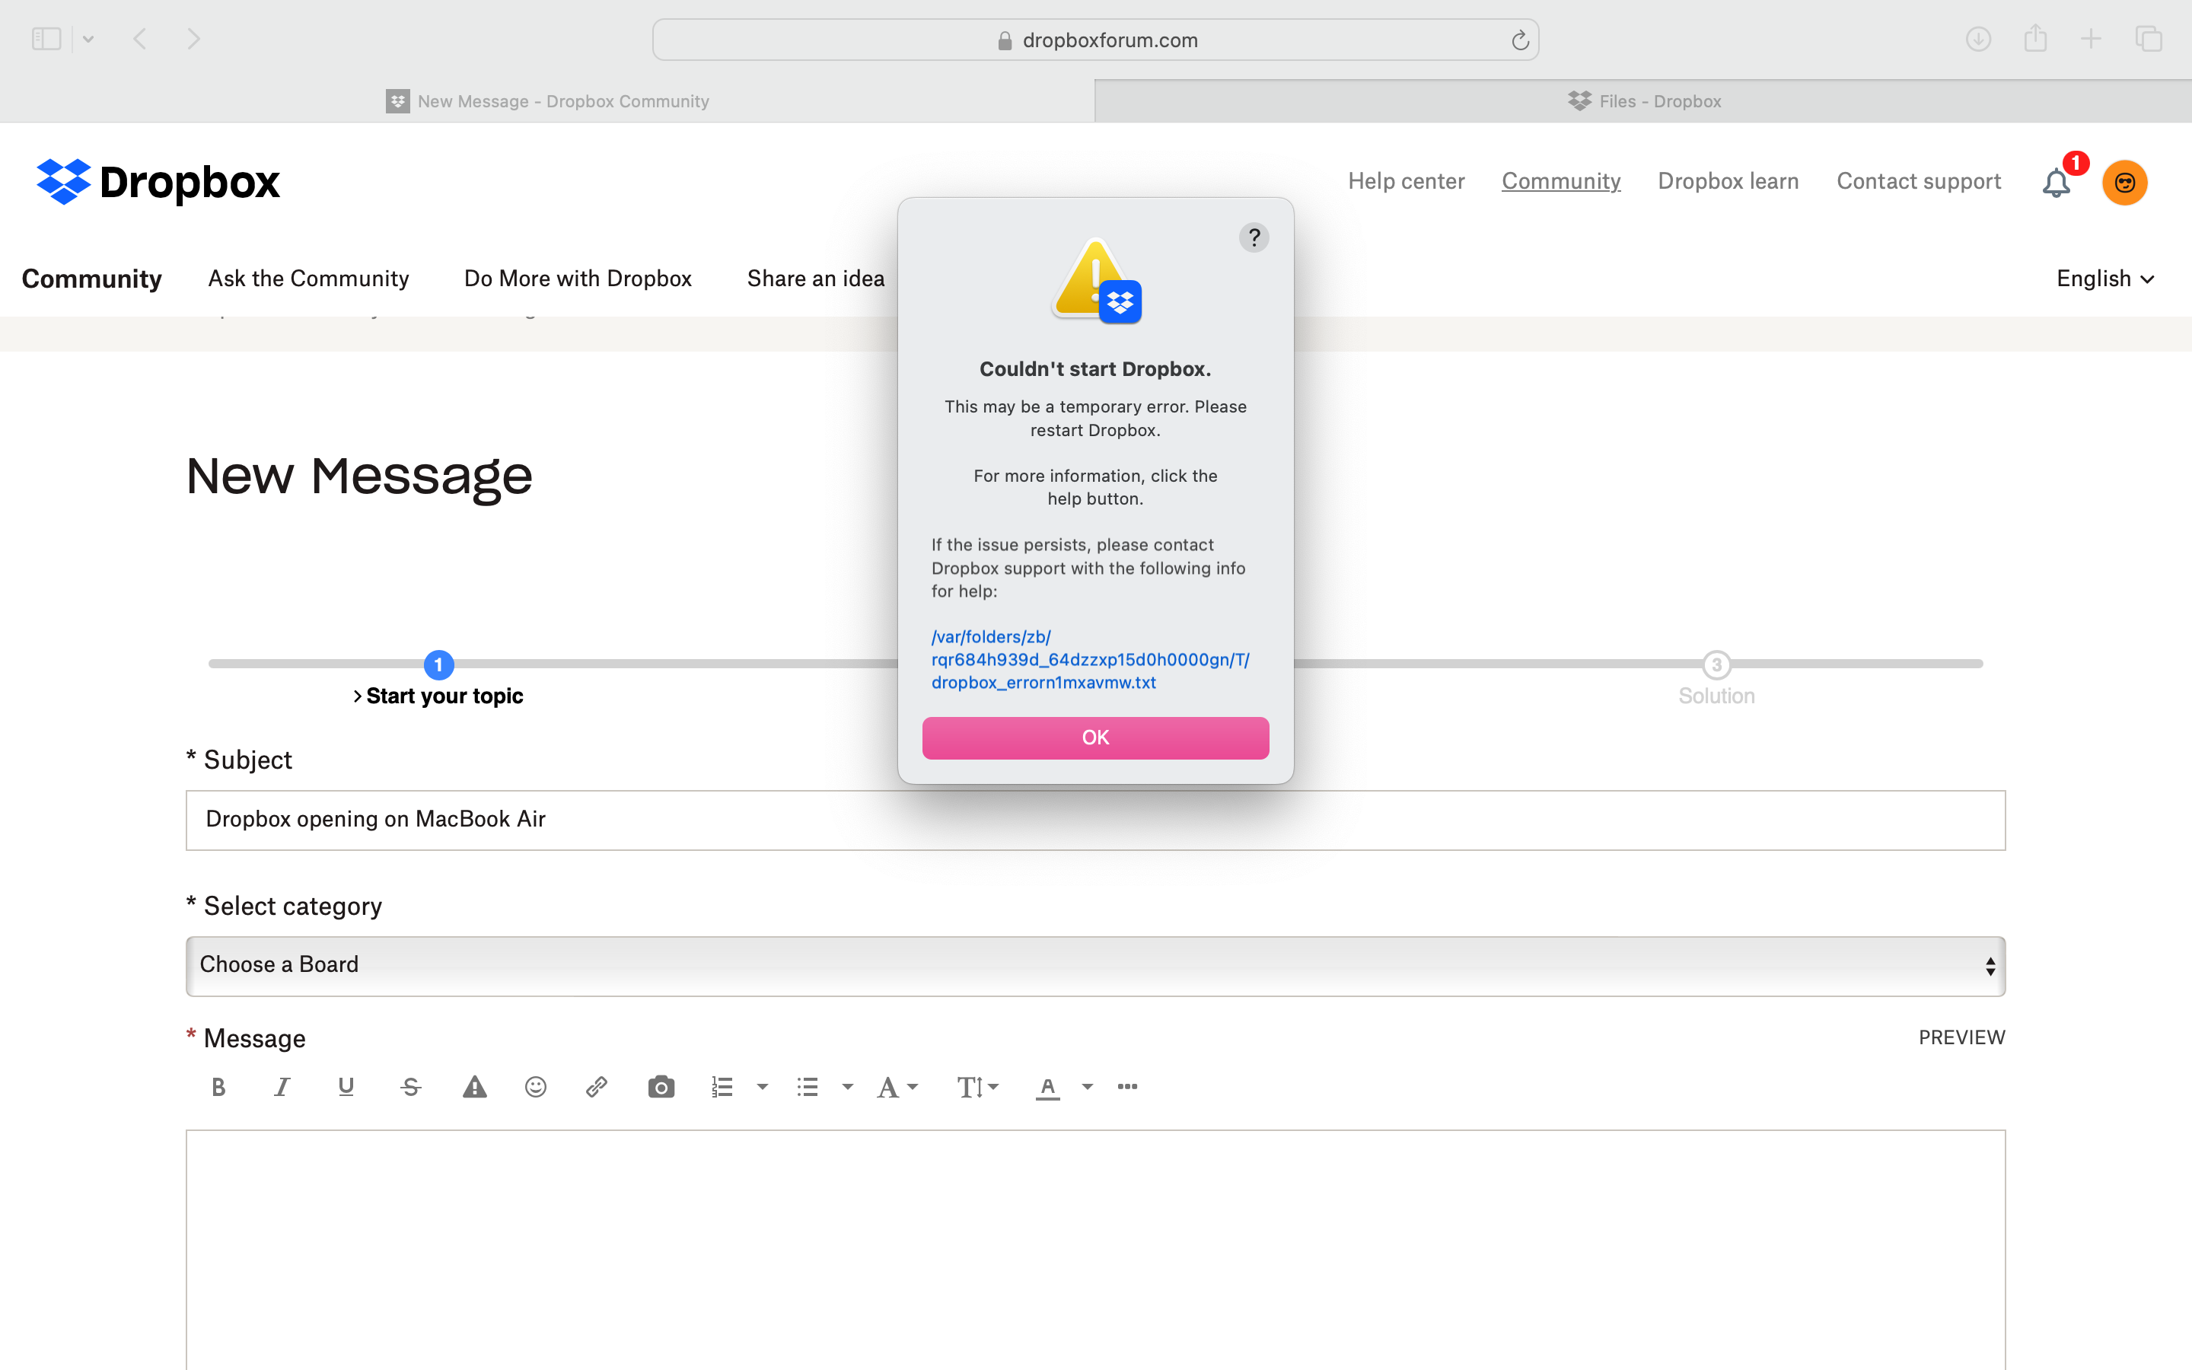This screenshot has height=1370, width=2192.
Task: Toggle the text size formatting icon
Action: tap(973, 1086)
